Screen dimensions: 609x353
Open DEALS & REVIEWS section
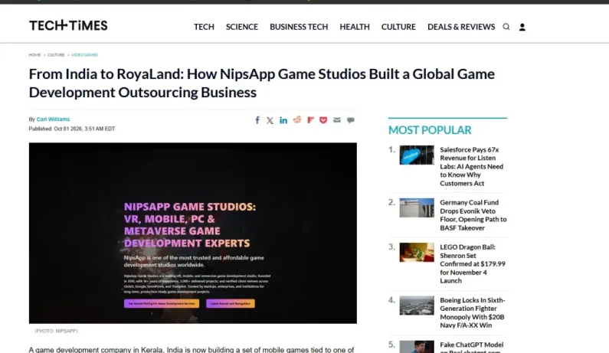(461, 27)
